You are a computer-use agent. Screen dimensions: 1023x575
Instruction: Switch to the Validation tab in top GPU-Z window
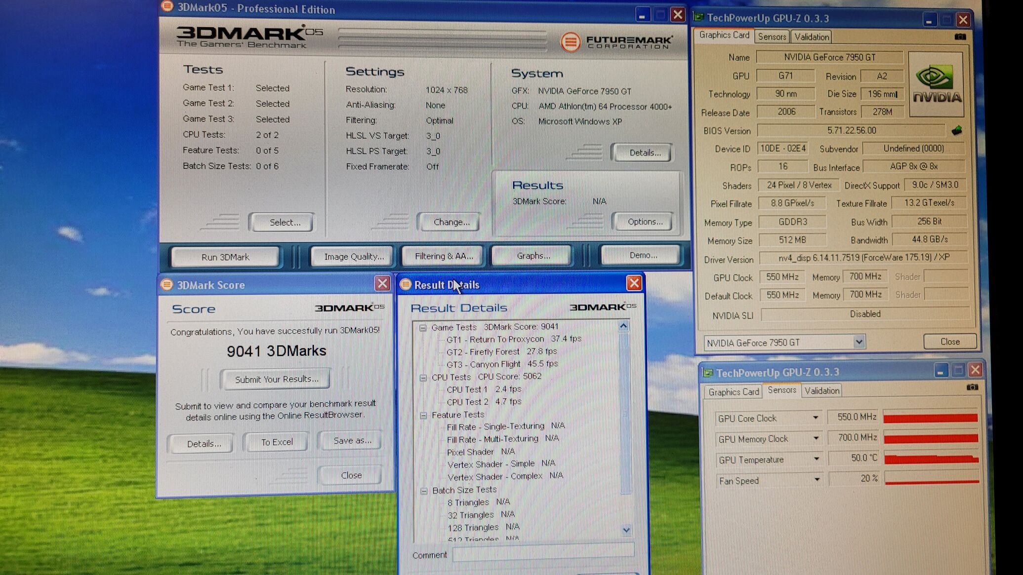point(811,37)
